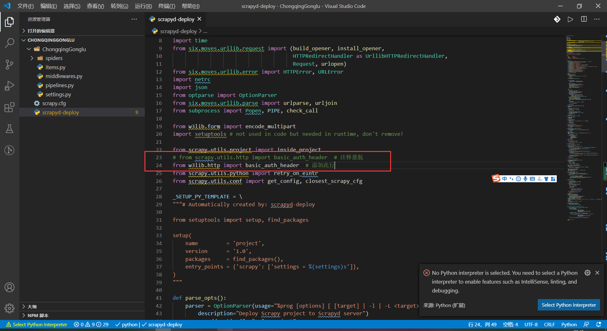
Task: Open the Run and Debug view
Action: (x=9, y=86)
